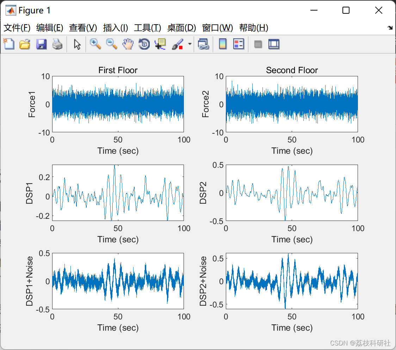Click the Link Plot toolbar icon

pyautogui.click(x=204, y=44)
